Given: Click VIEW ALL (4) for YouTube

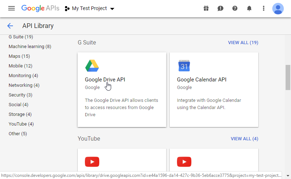Looking at the screenshot, I should [244, 139].
